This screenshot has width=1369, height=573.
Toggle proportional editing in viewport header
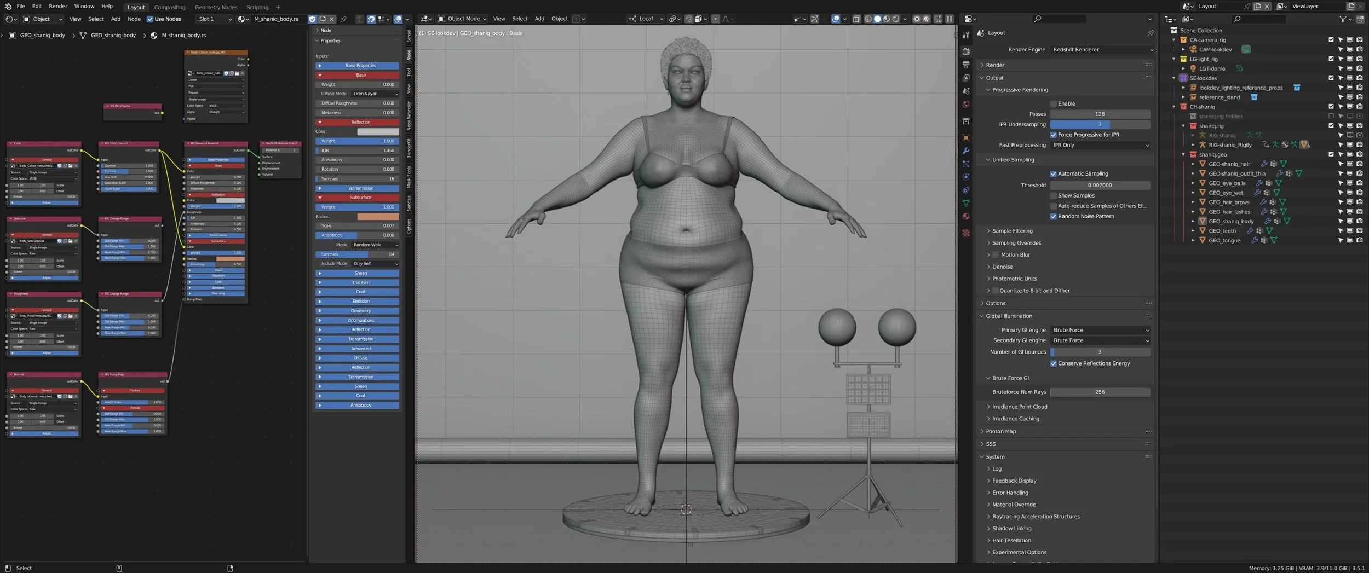pos(715,19)
